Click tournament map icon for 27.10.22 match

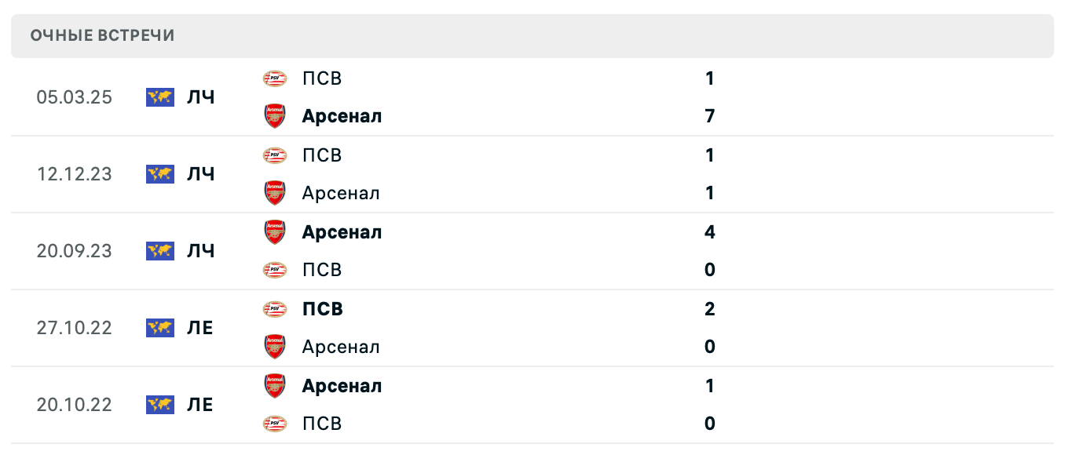(x=160, y=328)
